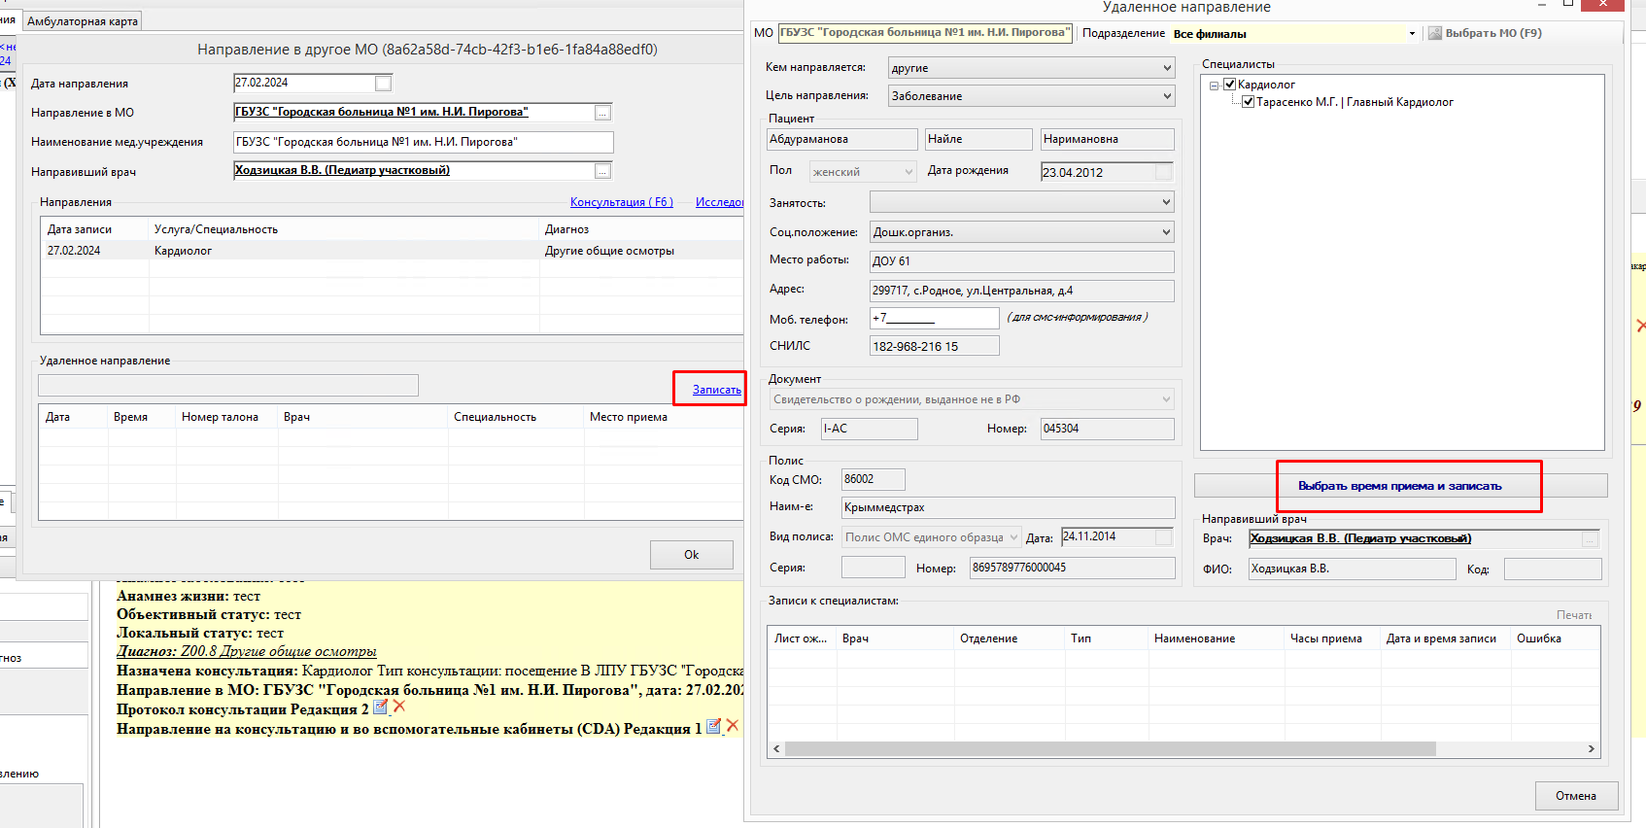This screenshot has height=828, width=1646.
Task: Open the calendar for the policy 'Дата' field
Action: click(x=1163, y=536)
